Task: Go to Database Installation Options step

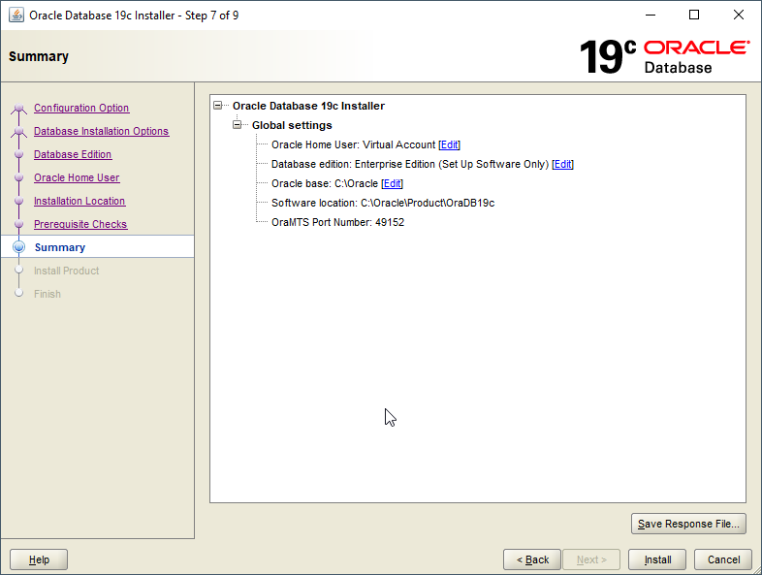Action: click(101, 131)
